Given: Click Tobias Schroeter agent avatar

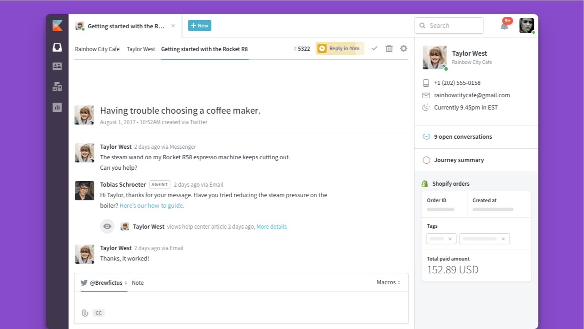Looking at the screenshot, I should pyautogui.click(x=84, y=191).
